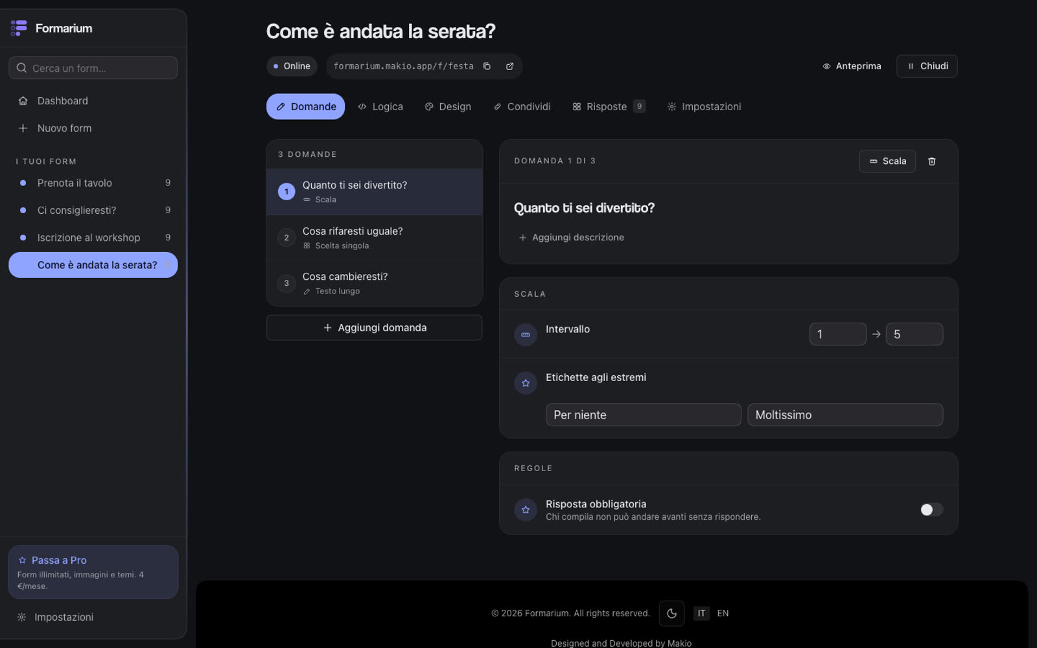Screen dimensions: 1037x648
Task: Switch language to EN
Action: tap(723, 613)
